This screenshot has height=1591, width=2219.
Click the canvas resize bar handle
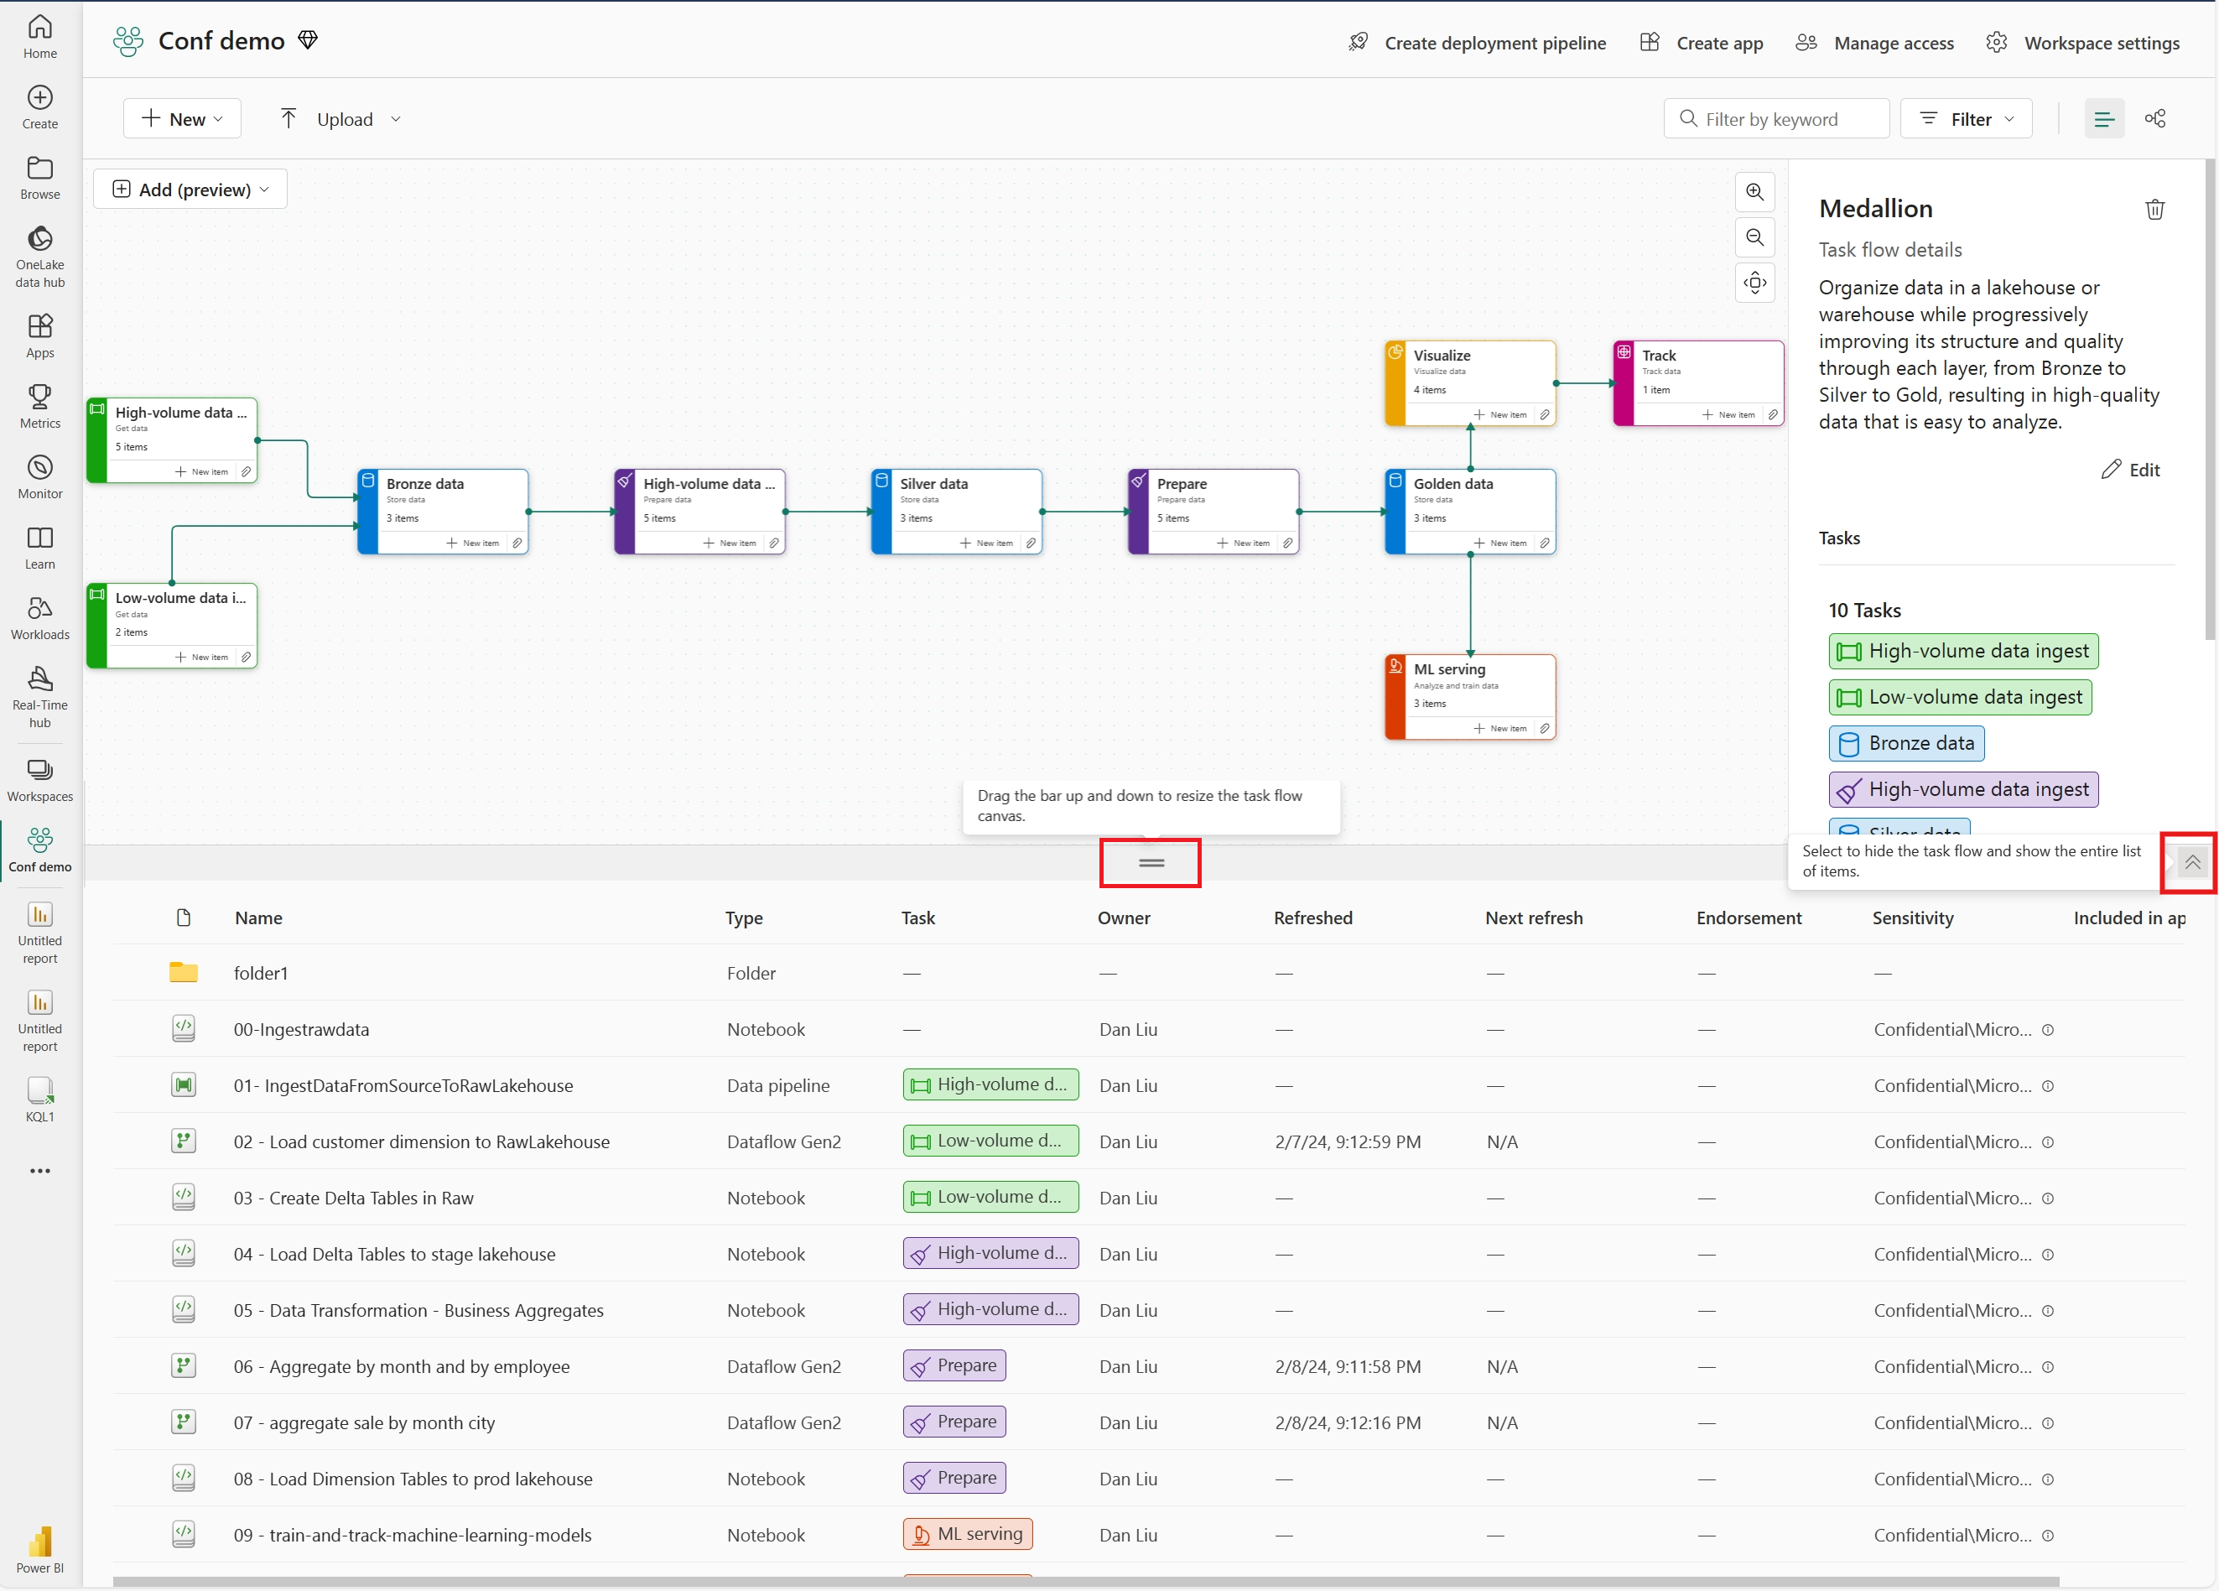pos(1151,863)
